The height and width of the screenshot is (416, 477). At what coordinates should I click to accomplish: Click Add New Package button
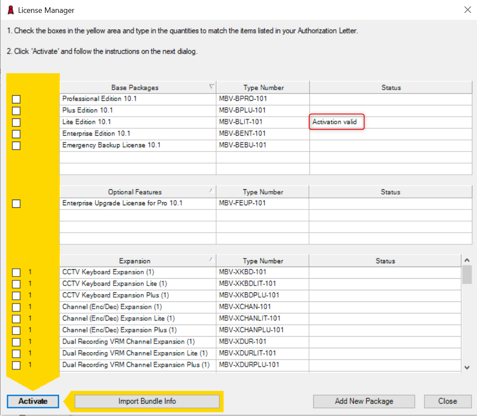pos(364,401)
